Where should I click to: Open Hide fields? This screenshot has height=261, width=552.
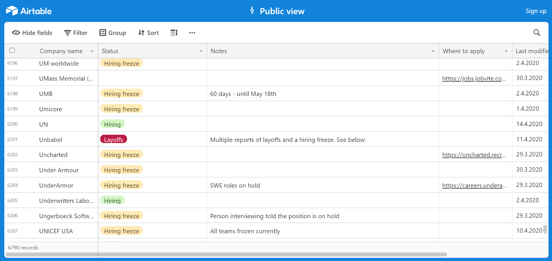tap(32, 33)
